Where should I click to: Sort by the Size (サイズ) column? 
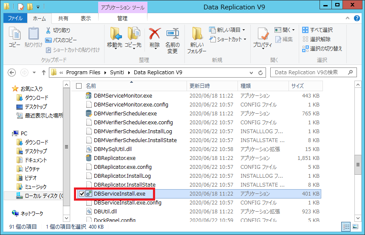click(306, 86)
